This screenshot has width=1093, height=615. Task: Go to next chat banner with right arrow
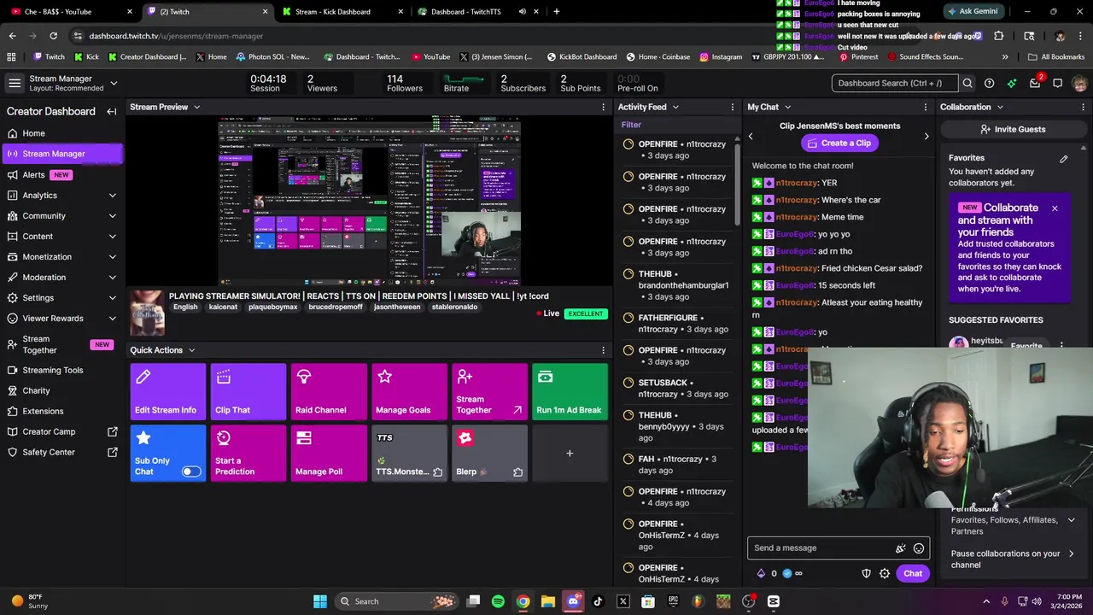tap(926, 137)
